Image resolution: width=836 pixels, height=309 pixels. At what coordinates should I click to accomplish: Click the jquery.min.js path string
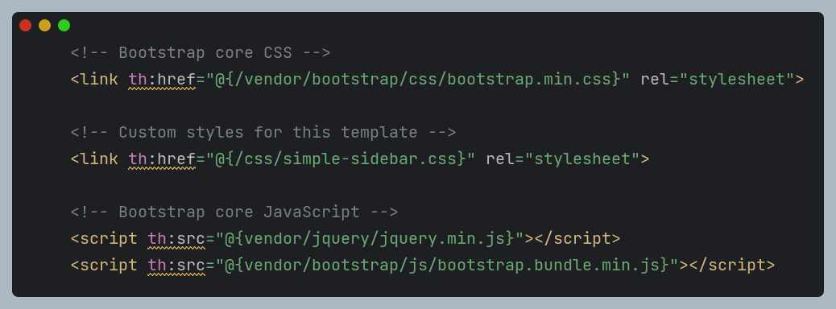click(x=370, y=239)
